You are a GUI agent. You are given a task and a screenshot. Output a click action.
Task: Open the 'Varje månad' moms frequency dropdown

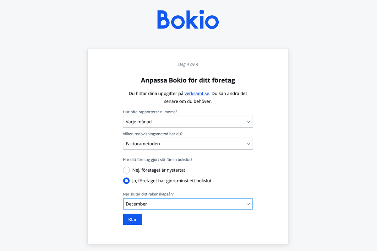coord(188,122)
